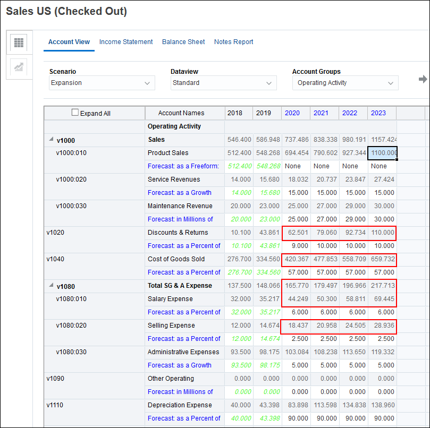The image size is (430, 428).
Task: Open the Dataview dropdown
Action: (223, 83)
